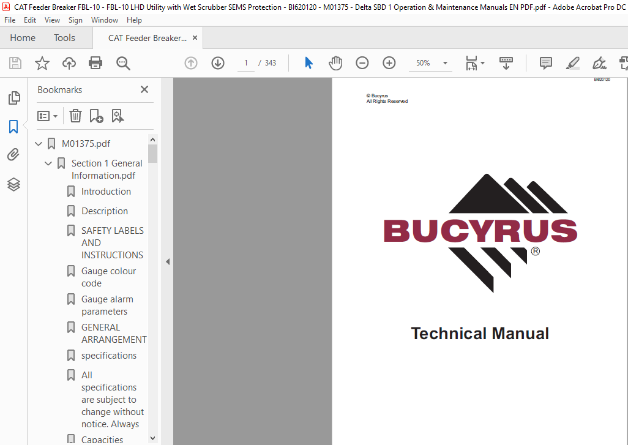
Task: Open Layers panel icon
Action: [x=13, y=184]
